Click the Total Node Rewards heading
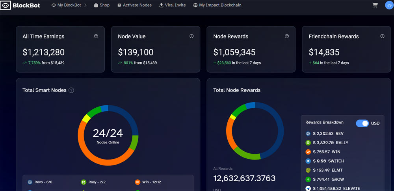394x191 pixels. 237,90
